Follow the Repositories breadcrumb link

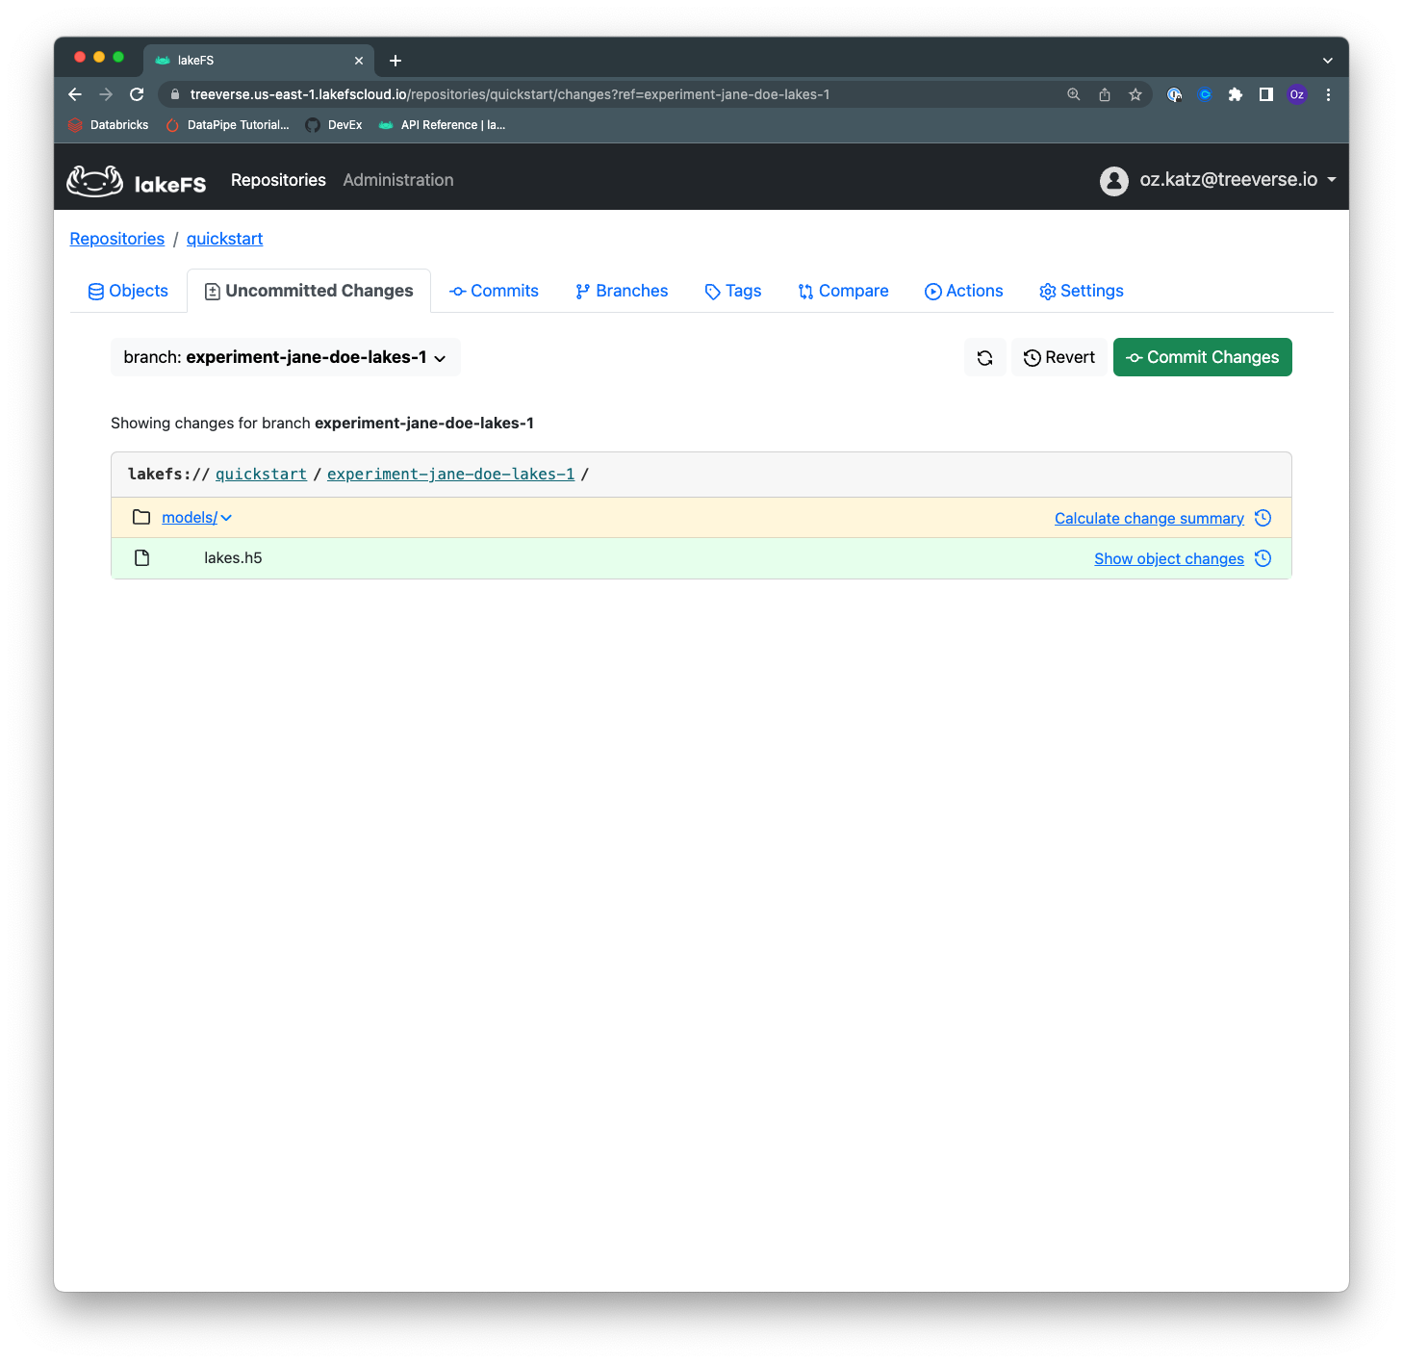click(117, 239)
